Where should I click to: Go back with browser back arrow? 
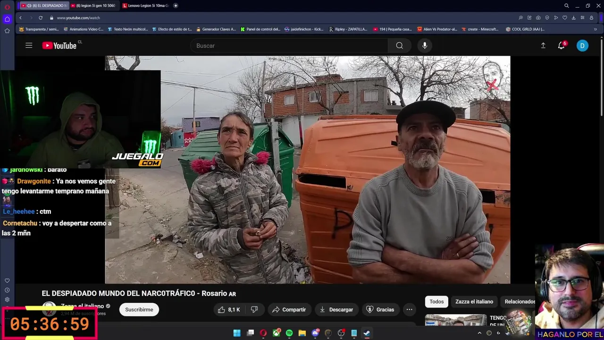pos(20,17)
